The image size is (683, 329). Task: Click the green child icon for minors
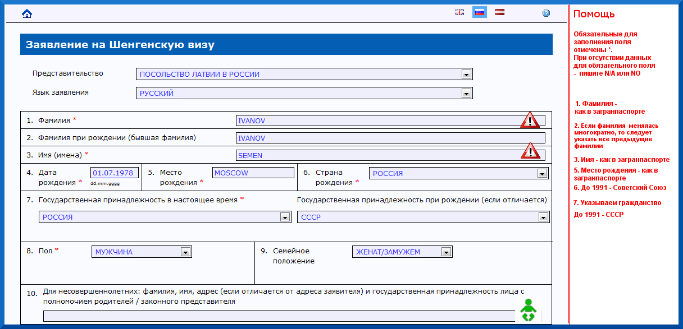(x=527, y=310)
